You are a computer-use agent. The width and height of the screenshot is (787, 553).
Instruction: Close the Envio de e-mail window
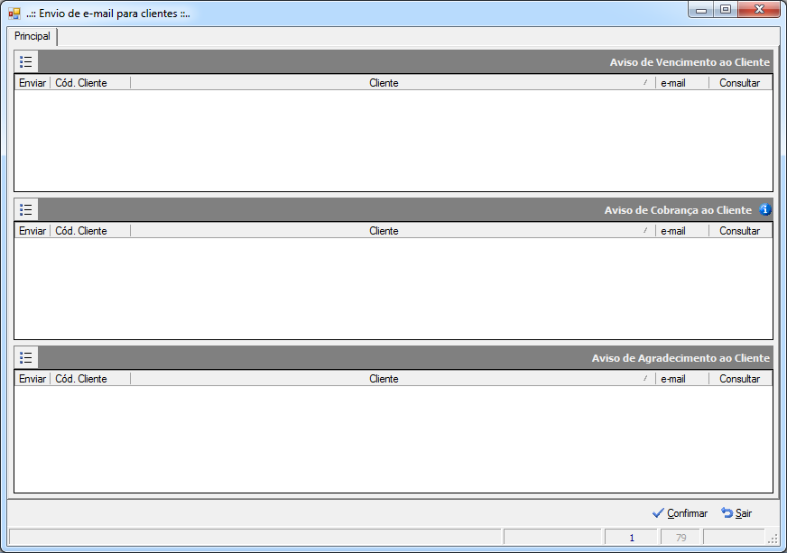[x=759, y=10]
